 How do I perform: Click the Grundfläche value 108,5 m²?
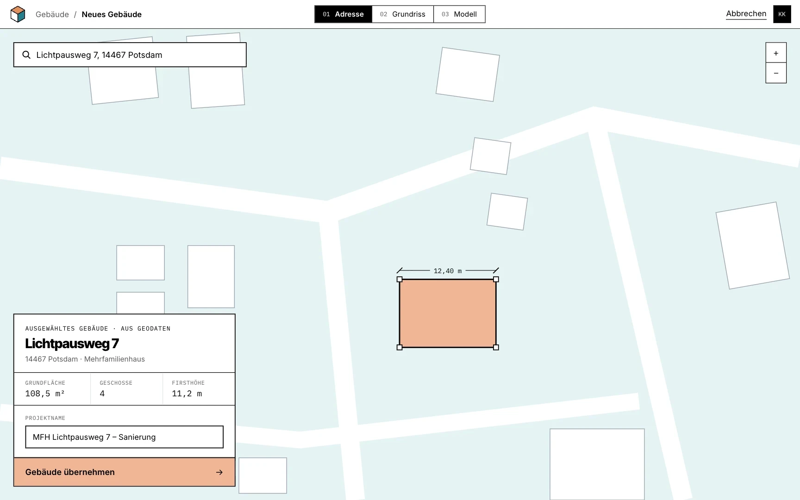tap(45, 394)
